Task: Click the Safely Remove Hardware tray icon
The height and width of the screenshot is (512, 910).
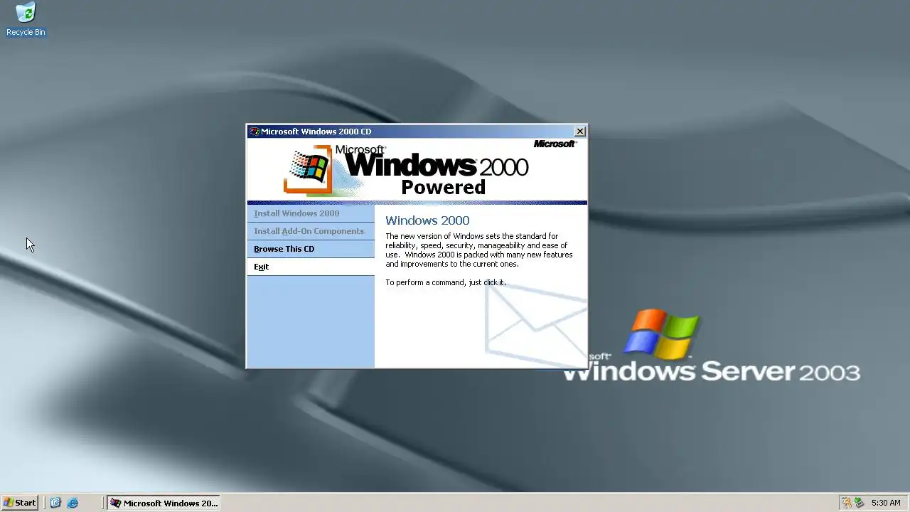Action: tap(859, 503)
